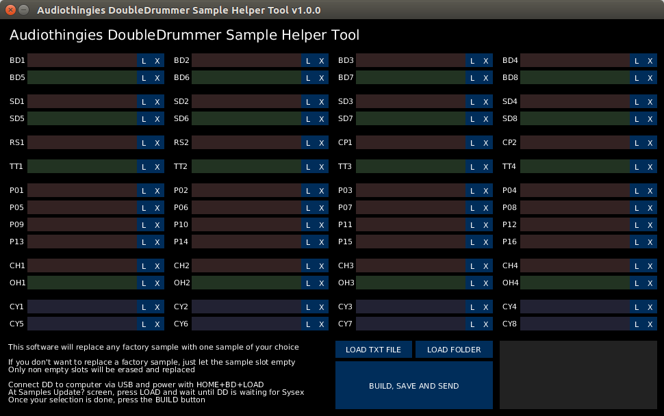Viewport: 664px width, 416px height.
Task: Click the L button beside TT4
Action: click(637, 166)
